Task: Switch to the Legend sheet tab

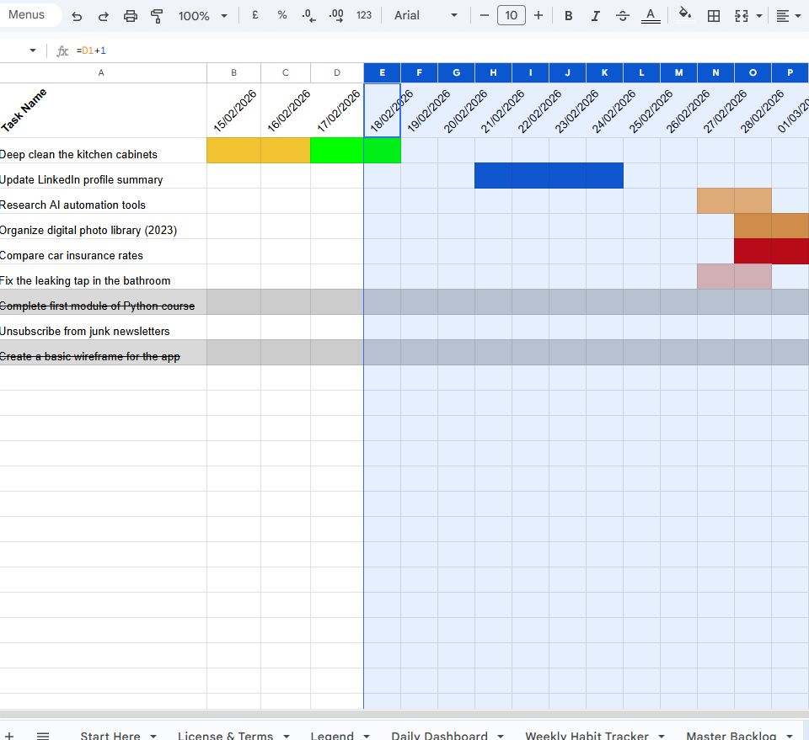Action: click(334, 735)
